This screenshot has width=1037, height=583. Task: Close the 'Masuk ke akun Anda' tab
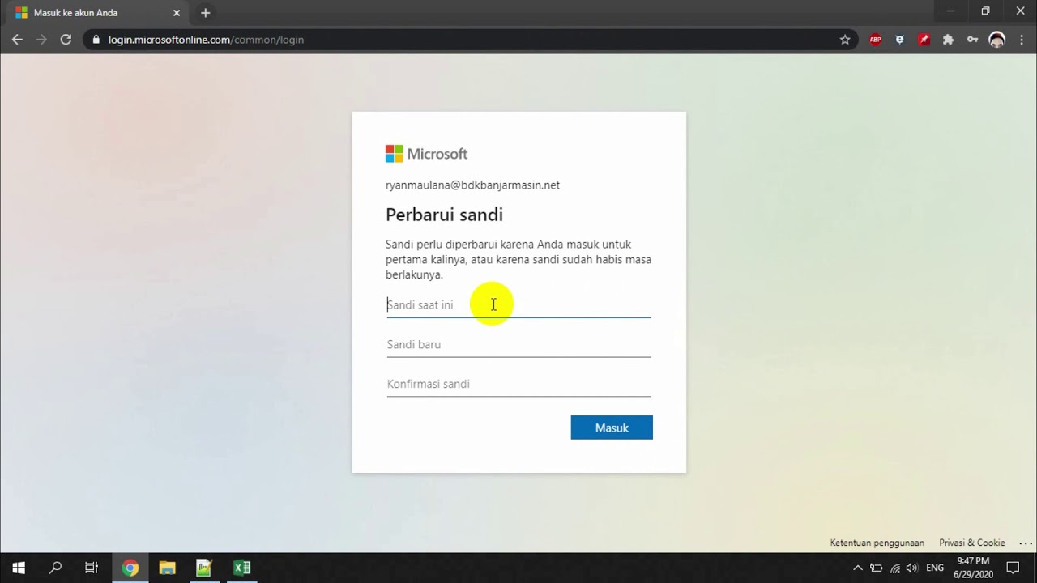click(x=177, y=13)
